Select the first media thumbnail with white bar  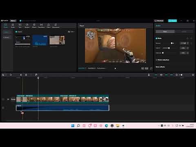22,40
